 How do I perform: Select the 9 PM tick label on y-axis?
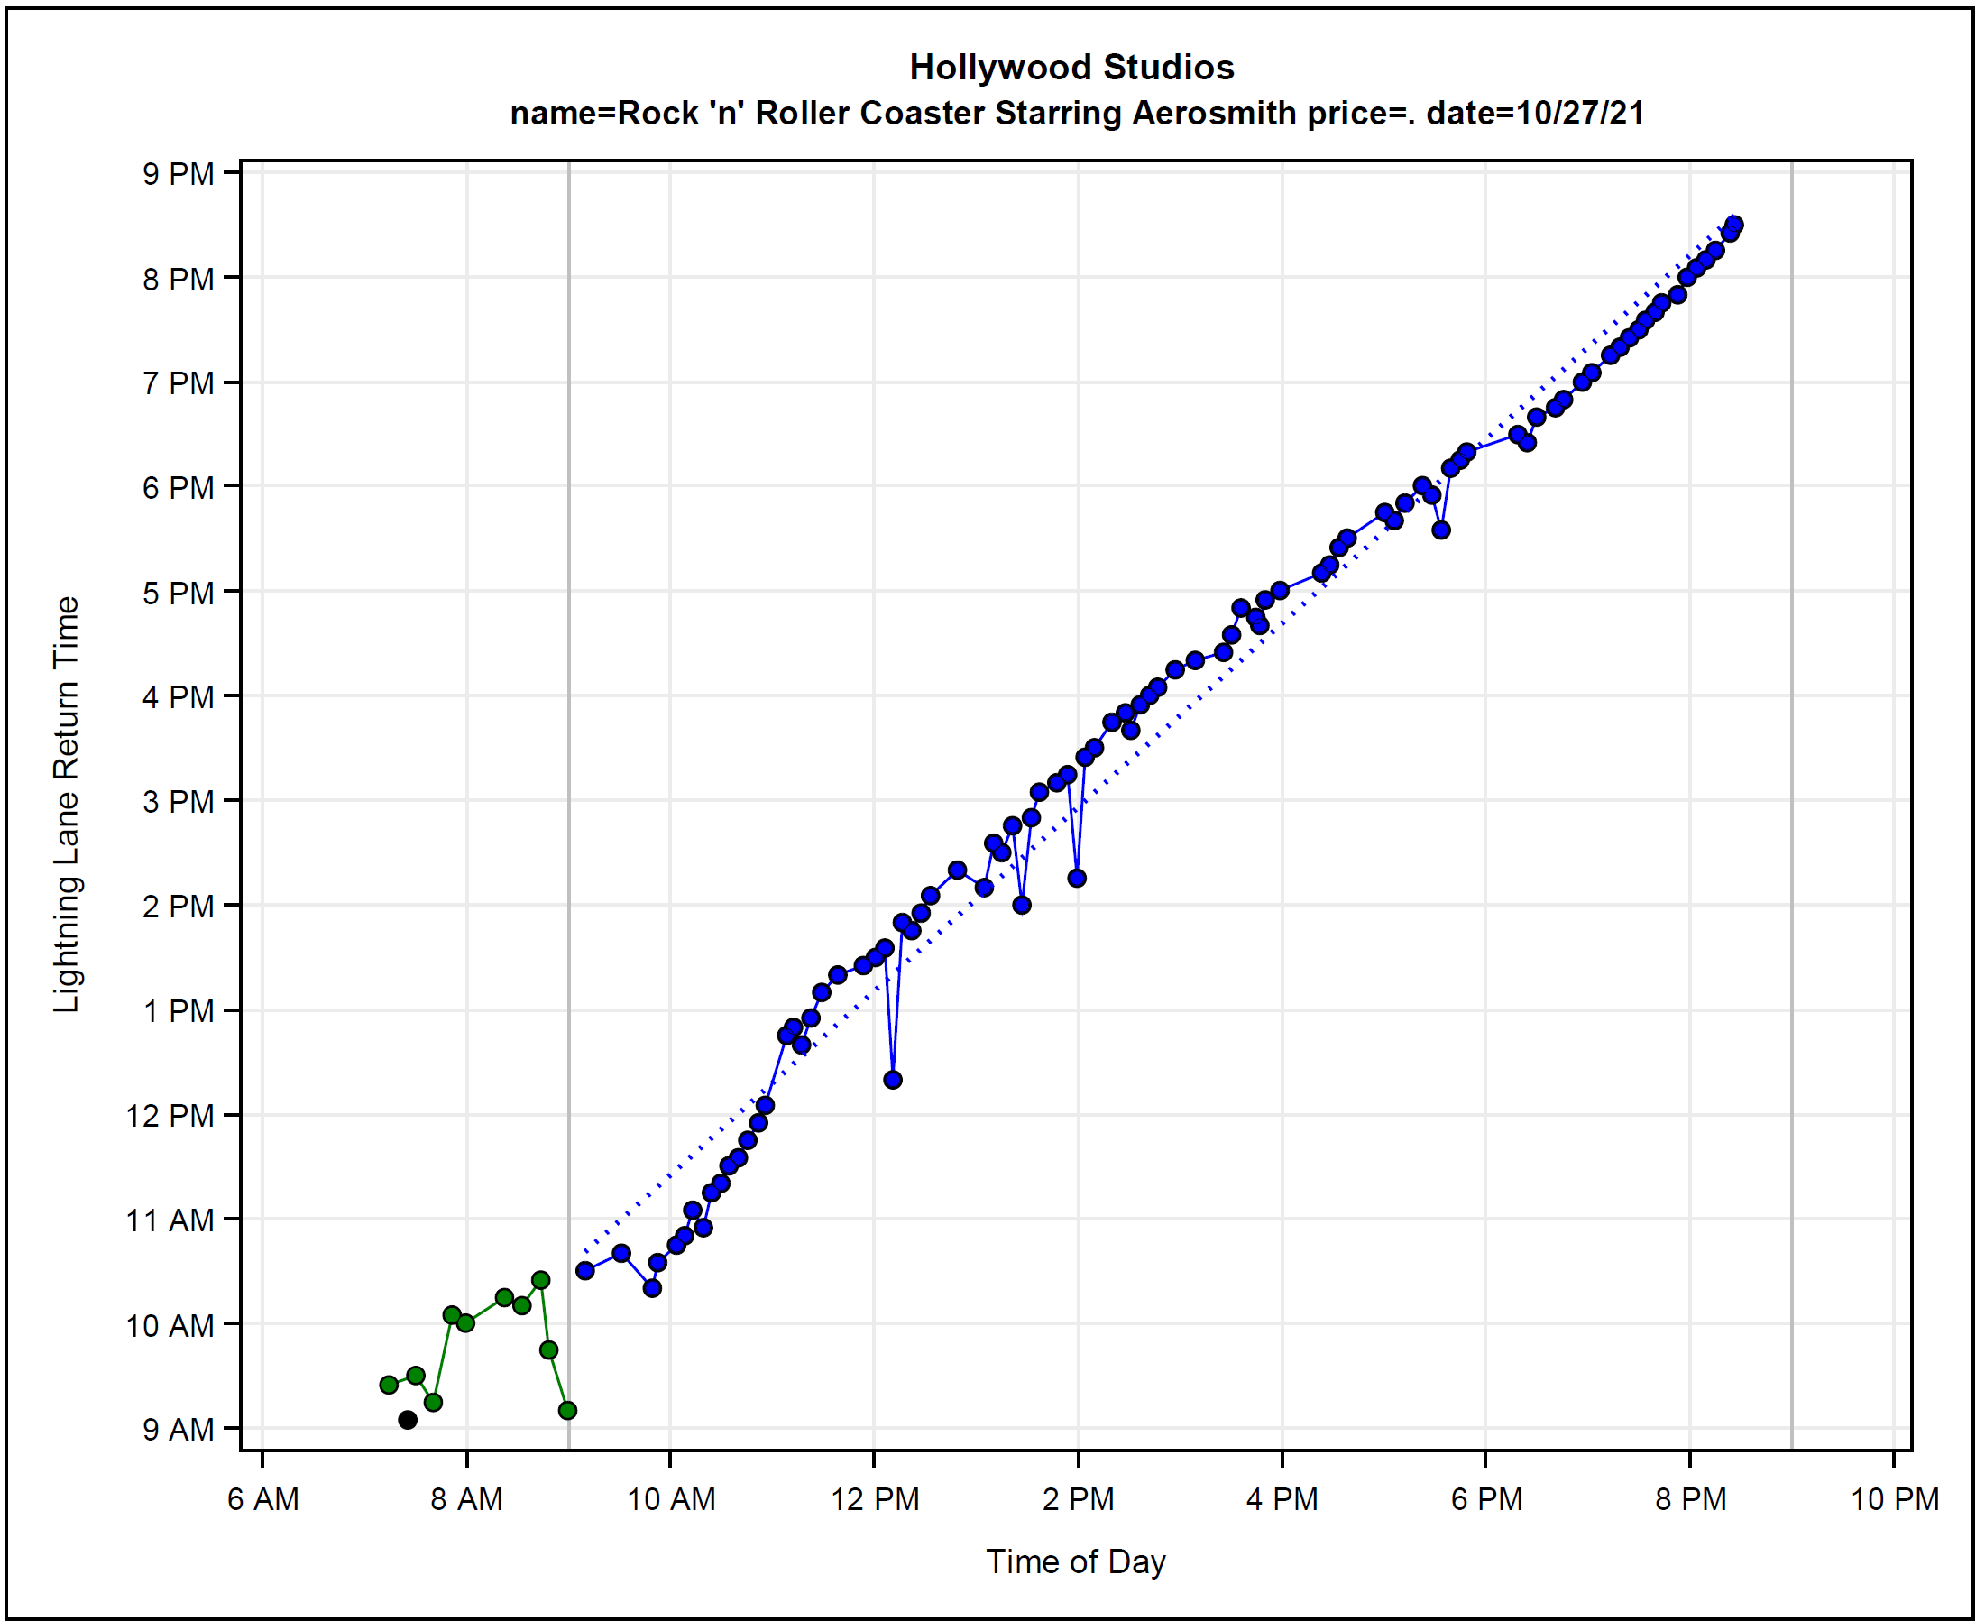coord(179,174)
